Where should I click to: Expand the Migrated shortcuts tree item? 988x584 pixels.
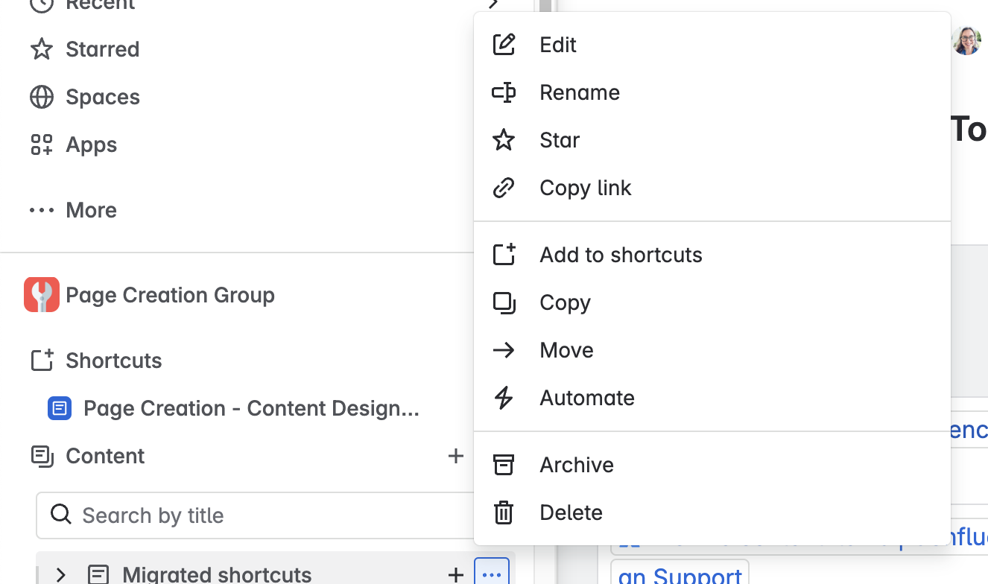[61, 574]
